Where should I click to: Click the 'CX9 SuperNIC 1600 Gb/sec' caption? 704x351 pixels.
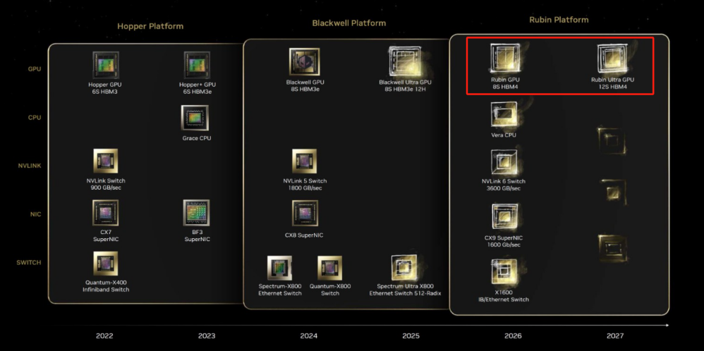[x=504, y=242]
